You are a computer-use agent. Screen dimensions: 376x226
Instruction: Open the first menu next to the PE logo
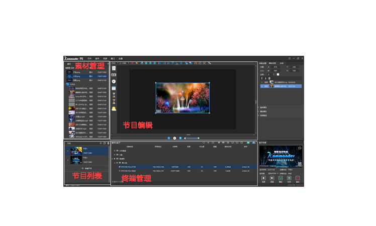89,58
